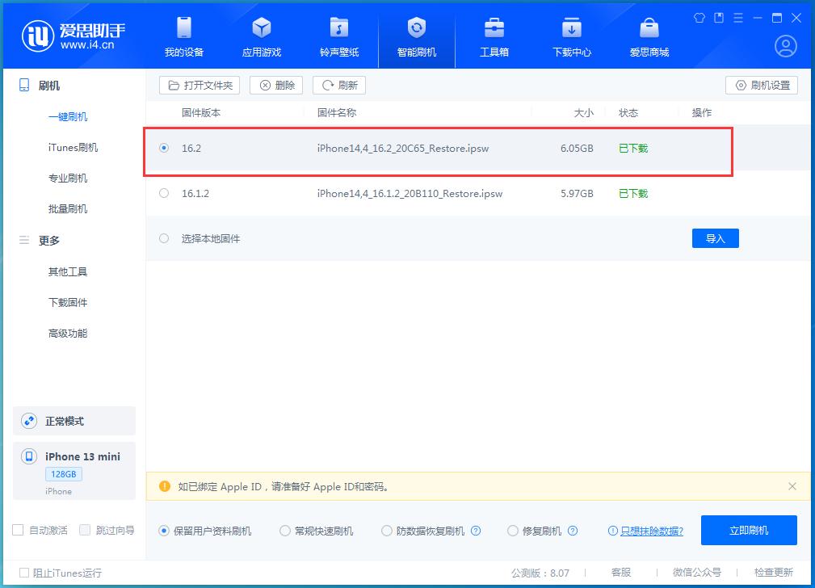Open the 应用游戏 (Apps & Games) section
This screenshot has width=815, height=588.
coord(261,36)
